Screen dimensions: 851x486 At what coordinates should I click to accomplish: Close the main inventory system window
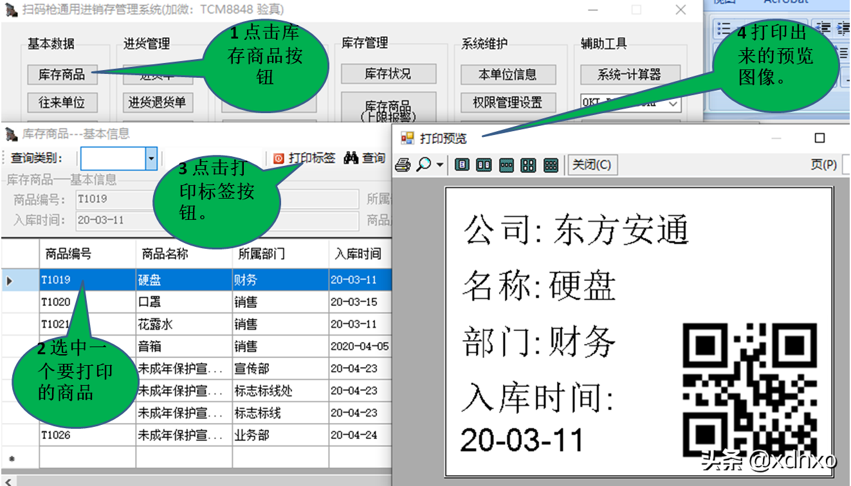[681, 10]
